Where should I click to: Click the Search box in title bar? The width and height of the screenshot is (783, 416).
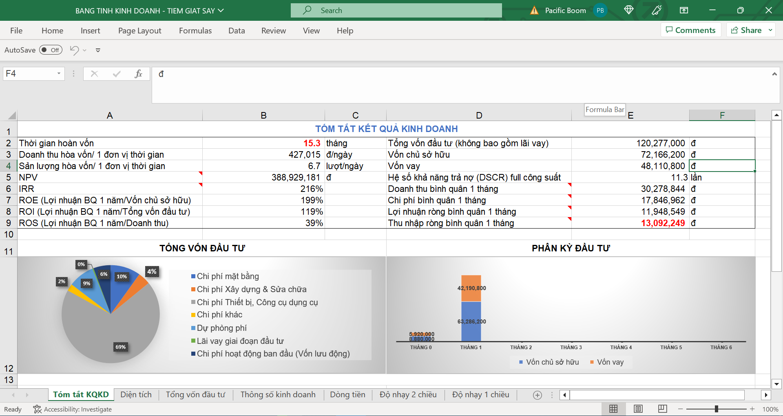point(396,11)
